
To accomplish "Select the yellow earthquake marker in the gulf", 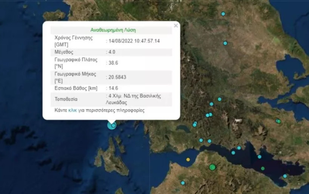I will [x=188, y=160].
